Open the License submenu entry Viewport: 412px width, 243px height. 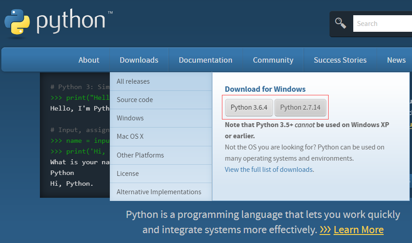(x=161, y=174)
